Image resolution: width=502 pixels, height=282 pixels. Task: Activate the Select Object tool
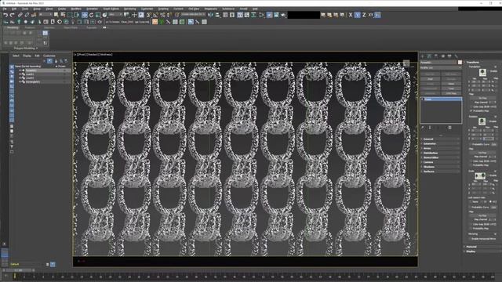pyautogui.click(x=56, y=15)
